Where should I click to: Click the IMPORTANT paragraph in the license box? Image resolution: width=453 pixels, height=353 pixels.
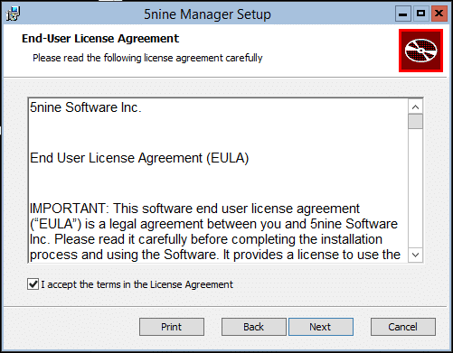pos(215,231)
